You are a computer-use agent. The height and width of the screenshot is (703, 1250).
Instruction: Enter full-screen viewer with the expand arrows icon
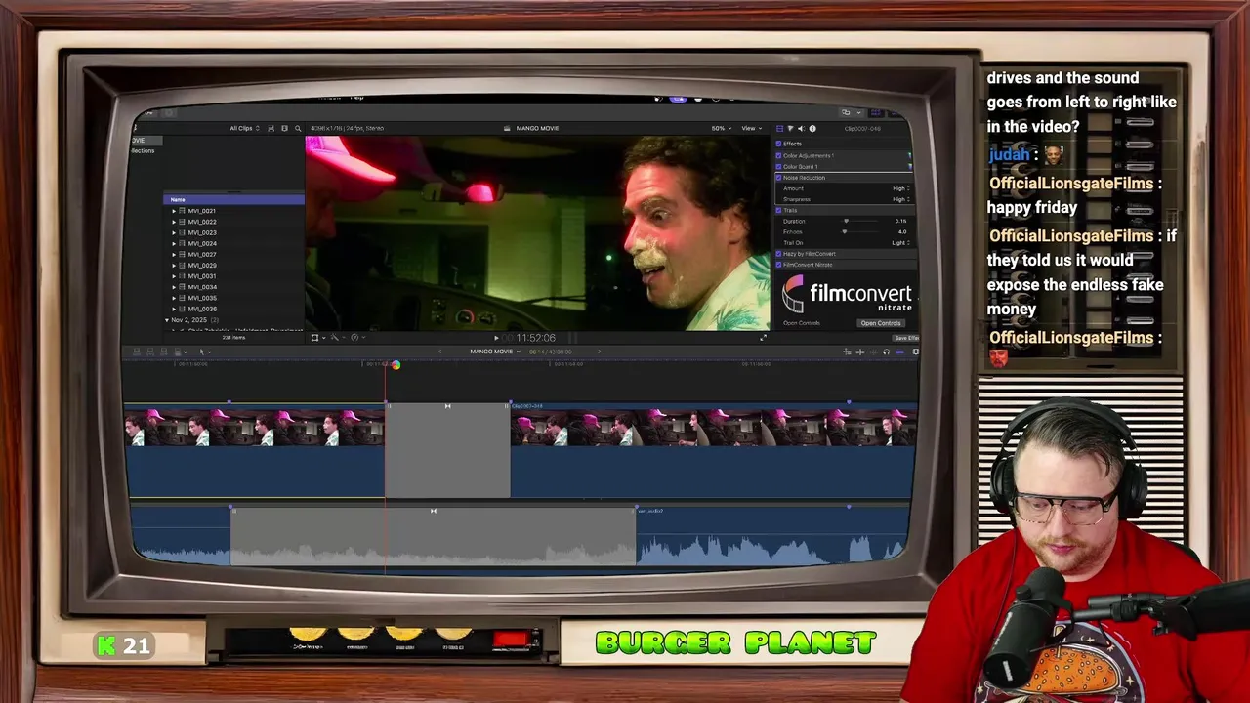tap(764, 337)
